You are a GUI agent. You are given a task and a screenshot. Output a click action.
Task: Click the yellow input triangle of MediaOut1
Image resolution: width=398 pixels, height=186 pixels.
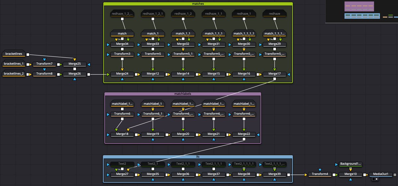point(367,174)
